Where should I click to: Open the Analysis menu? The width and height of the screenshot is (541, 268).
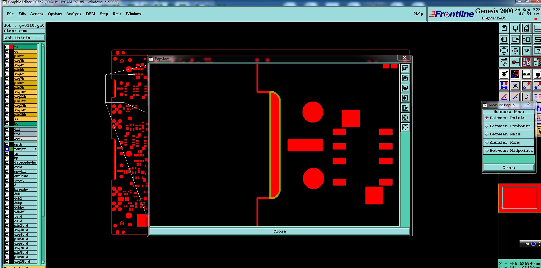(x=74, y=14)
